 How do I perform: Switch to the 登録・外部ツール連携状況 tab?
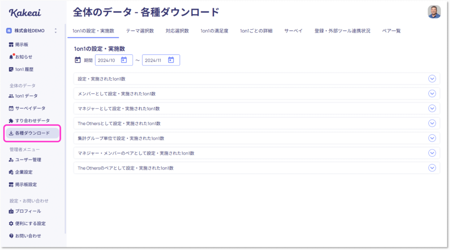[x=342, y=31]
